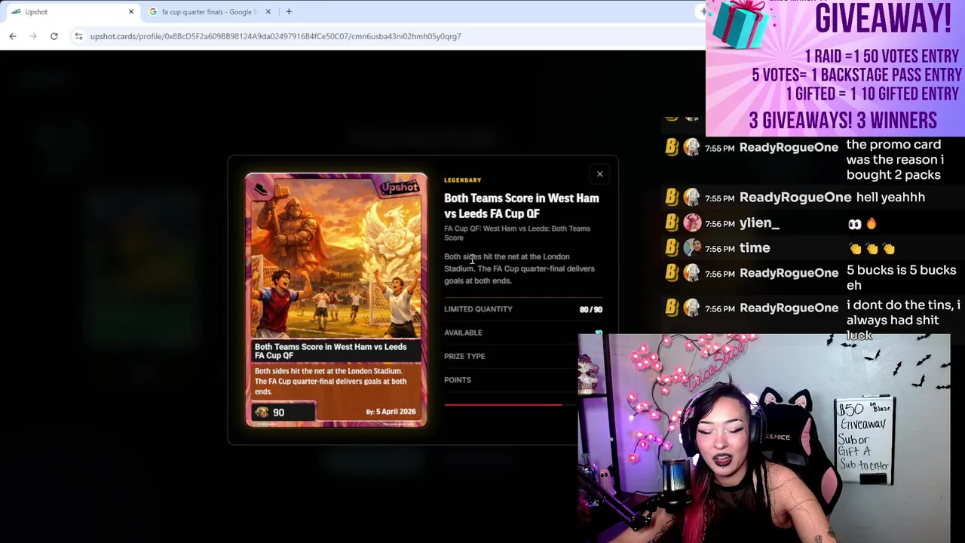Click ReadyRogueOne's 'hell yeahhh' username
Screen dimensions: 965x543
click(x=795, y=198)
